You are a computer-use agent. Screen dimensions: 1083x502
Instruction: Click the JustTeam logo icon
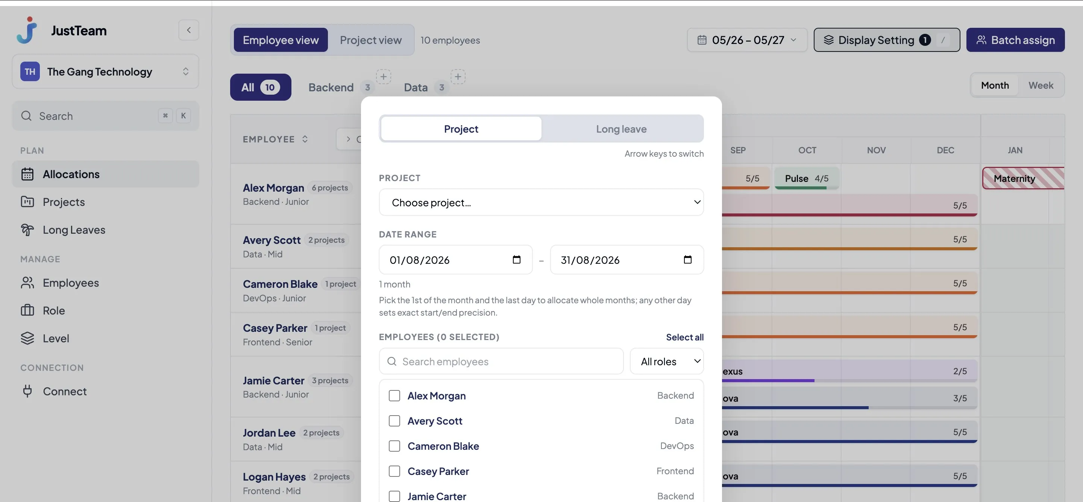click(27, 30)
